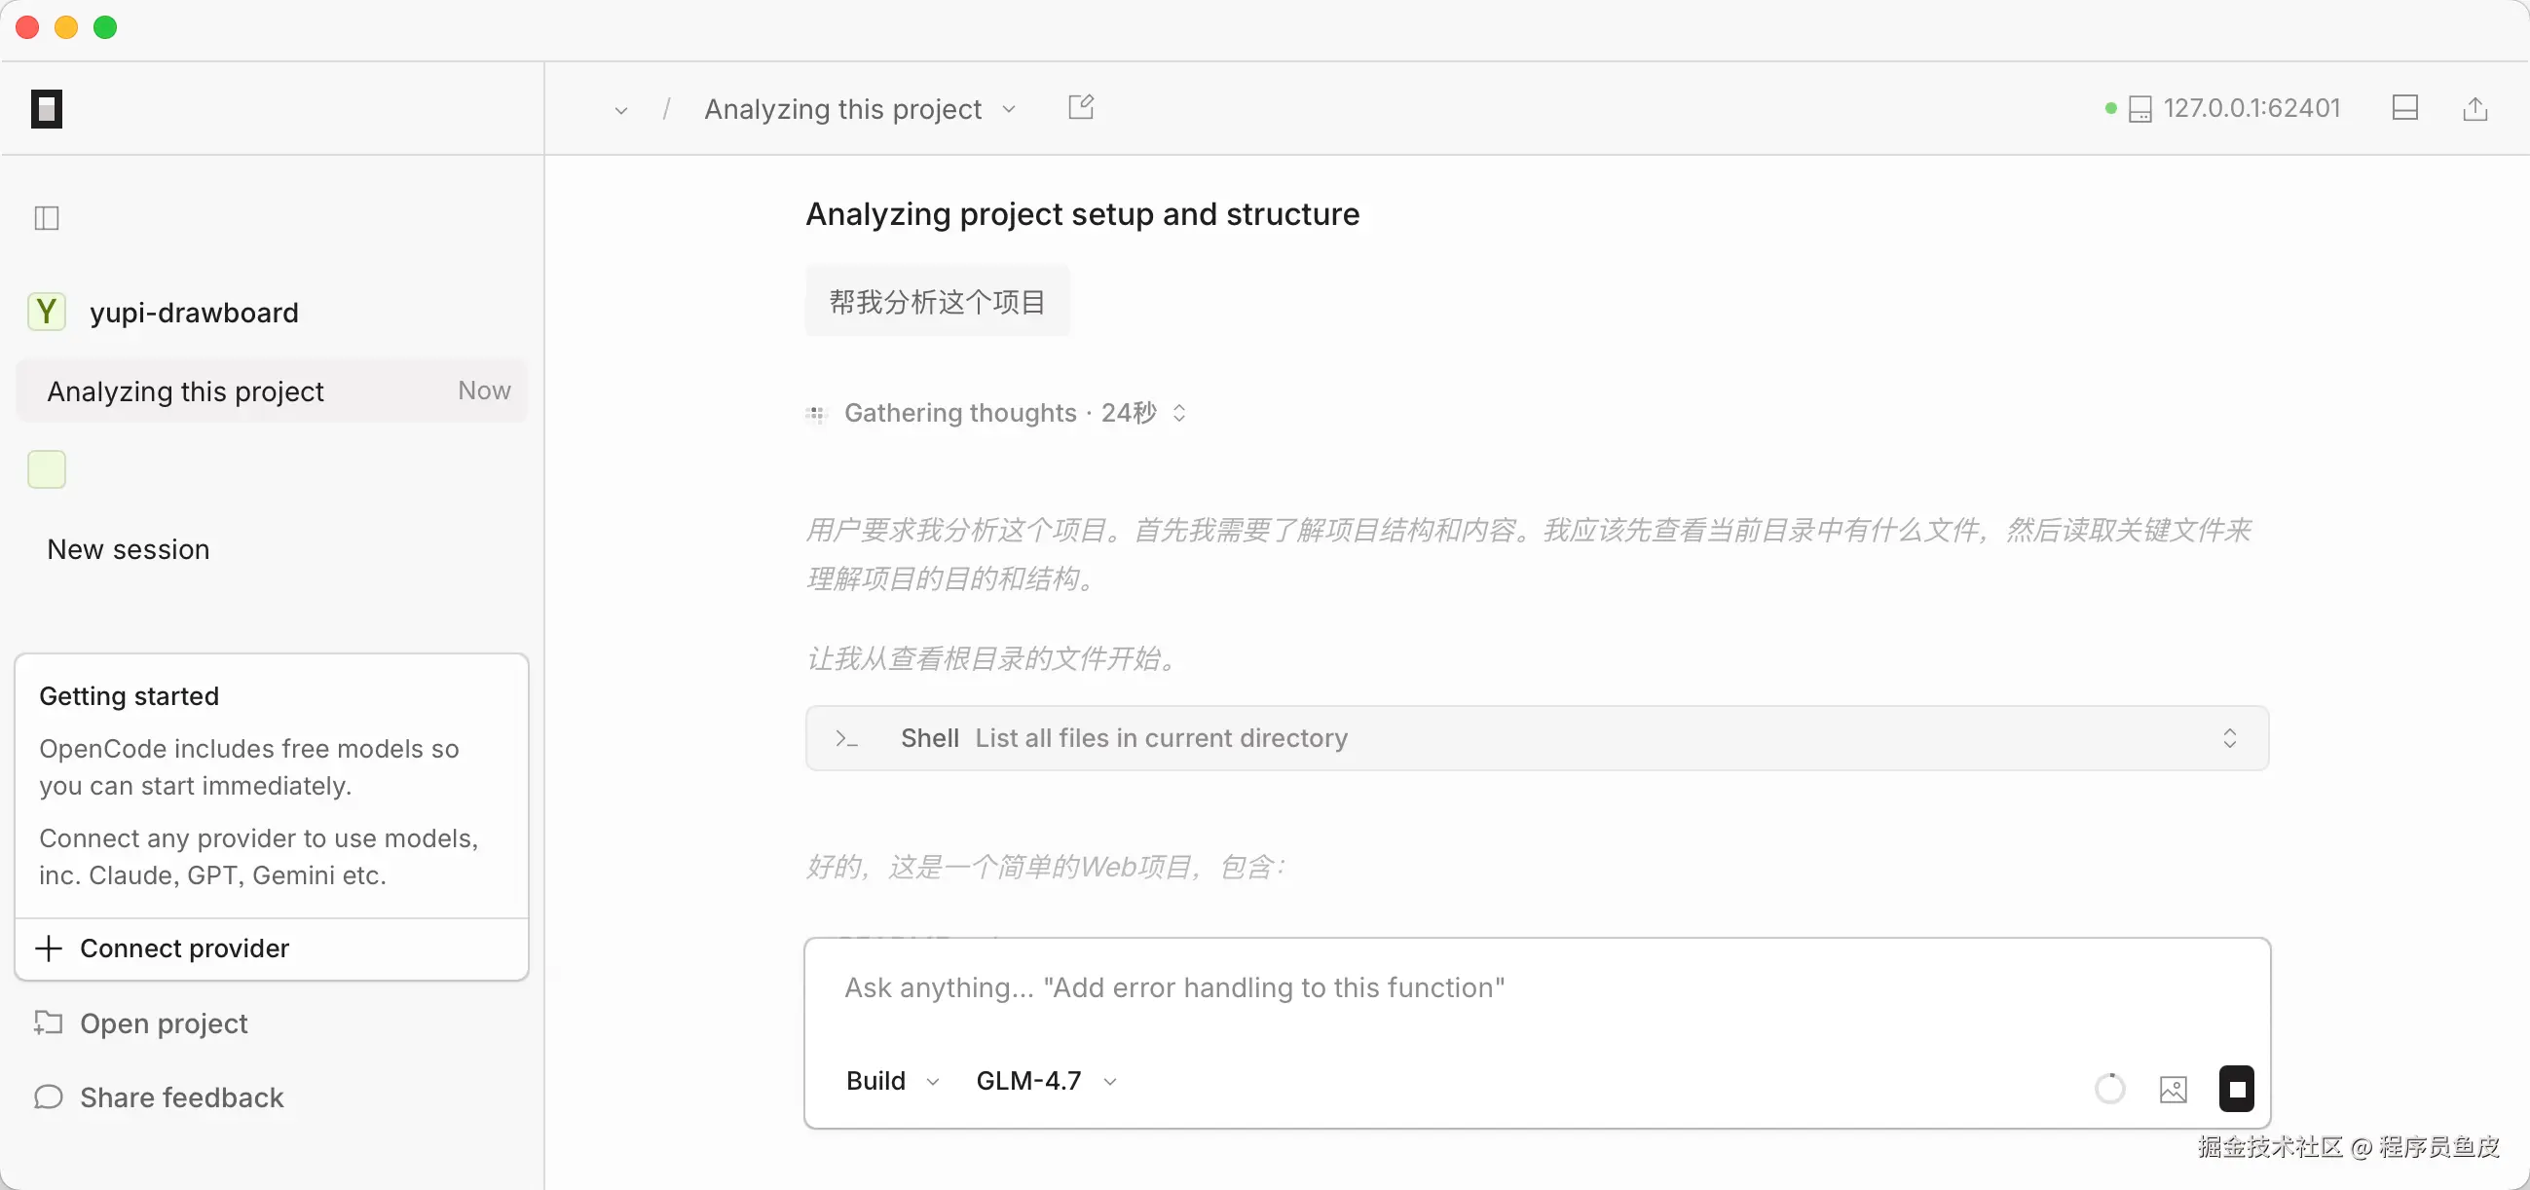This screenshot has height=1190, width=2530.
Task: Attach an image using the picture icon
Action: [x=2173, y=1088]
